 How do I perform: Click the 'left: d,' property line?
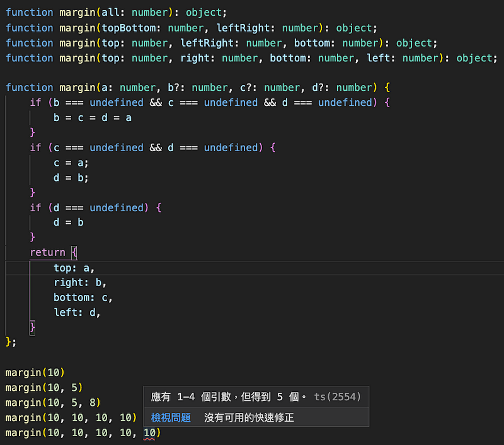77,313
